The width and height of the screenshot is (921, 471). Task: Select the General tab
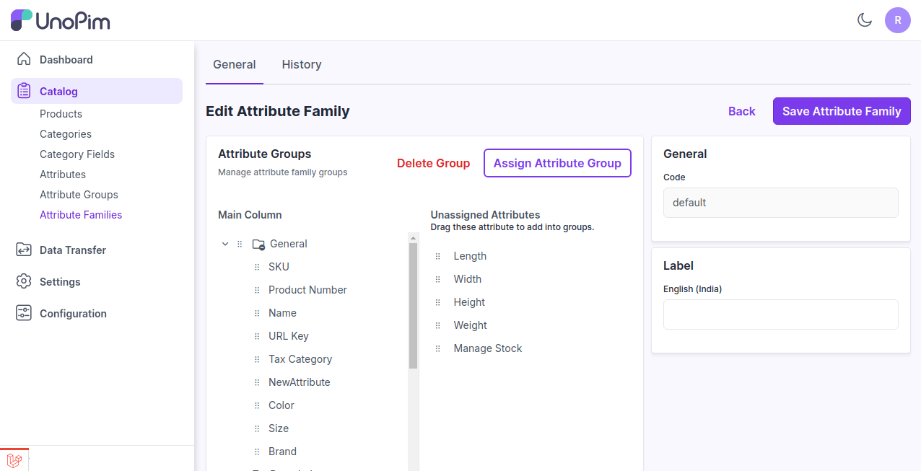(x=234, y=64)
